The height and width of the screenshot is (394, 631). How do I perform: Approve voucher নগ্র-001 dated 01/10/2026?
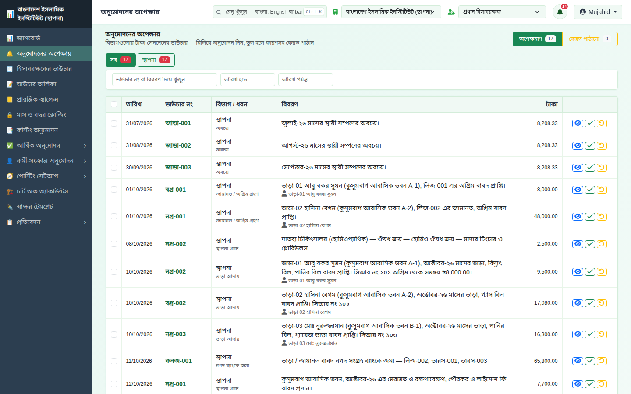click(590, 216)
